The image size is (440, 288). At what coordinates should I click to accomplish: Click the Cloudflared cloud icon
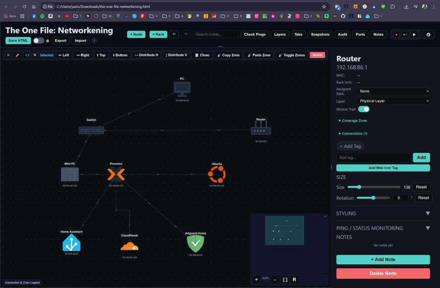point(129,246)
